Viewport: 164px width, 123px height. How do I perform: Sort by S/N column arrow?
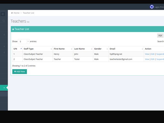tap(21, 49)
